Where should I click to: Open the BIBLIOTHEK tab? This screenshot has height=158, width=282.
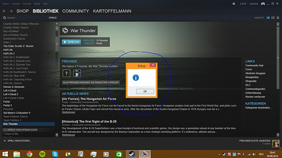click(45, 11)
